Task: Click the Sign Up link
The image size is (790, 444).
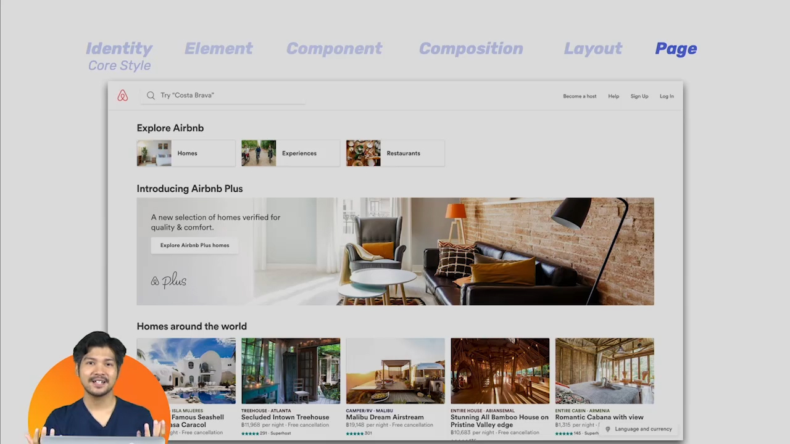Action: tap(639, 96)
